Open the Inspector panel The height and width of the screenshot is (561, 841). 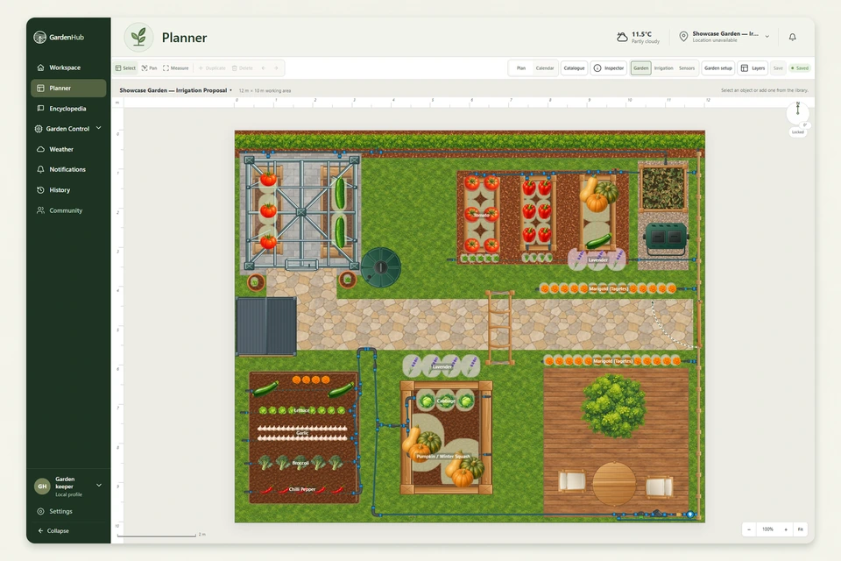pos(609,68)
